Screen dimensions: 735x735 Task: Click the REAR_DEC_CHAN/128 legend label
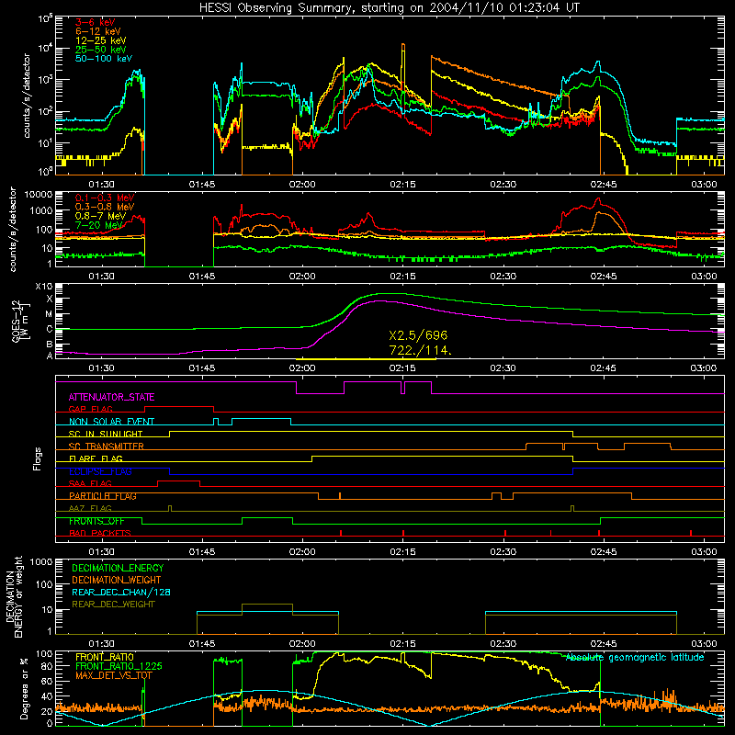[x=121, y=592]
